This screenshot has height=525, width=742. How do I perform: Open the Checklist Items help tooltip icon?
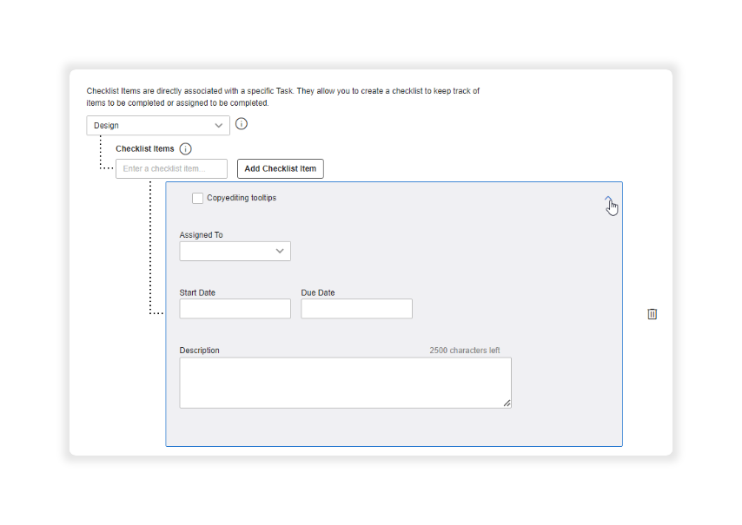coord(185,148)
